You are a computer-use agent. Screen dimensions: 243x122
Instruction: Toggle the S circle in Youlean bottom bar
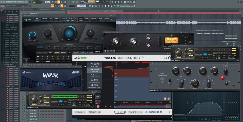pos(150,112)
